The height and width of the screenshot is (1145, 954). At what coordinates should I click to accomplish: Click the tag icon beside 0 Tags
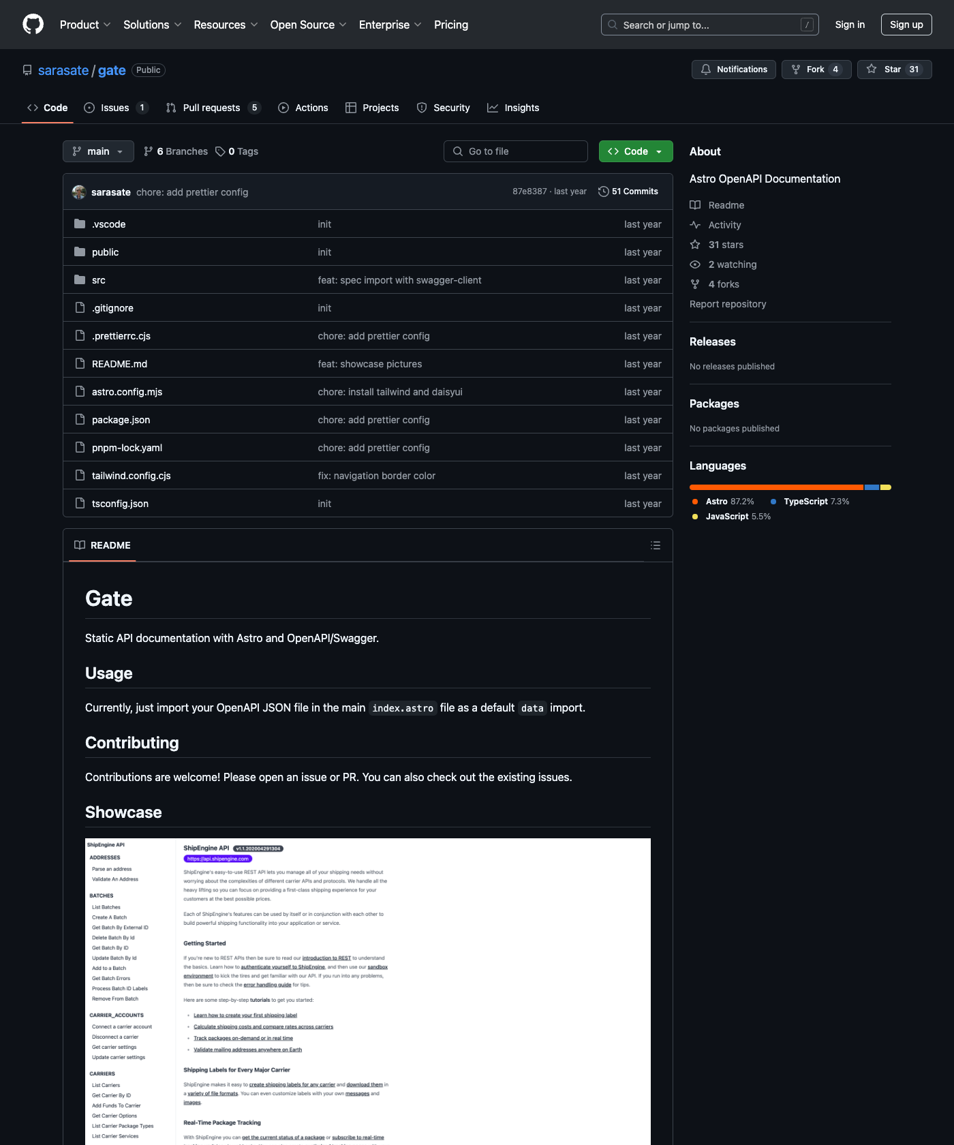pyautogui.click(x=220, y=151)
